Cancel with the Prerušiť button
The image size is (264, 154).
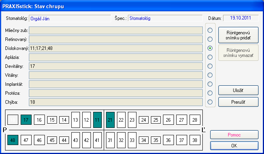point(238,102)
